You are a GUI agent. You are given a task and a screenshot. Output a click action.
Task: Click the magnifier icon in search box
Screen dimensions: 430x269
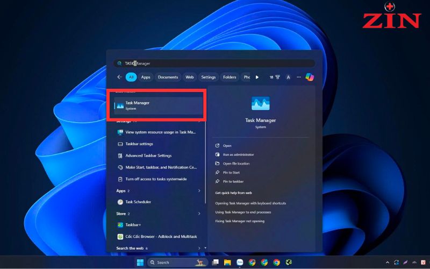point(119,63)
